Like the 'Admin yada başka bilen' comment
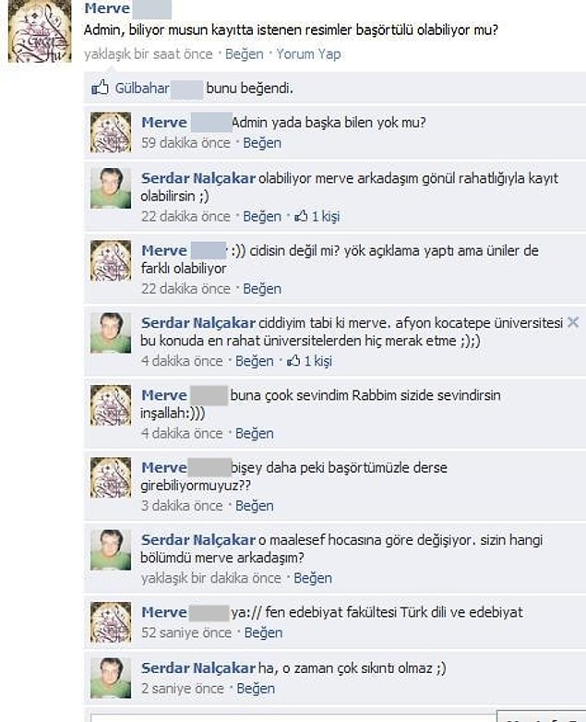The width and height of the screenshot is (586, 722). [x=262, y=143]
